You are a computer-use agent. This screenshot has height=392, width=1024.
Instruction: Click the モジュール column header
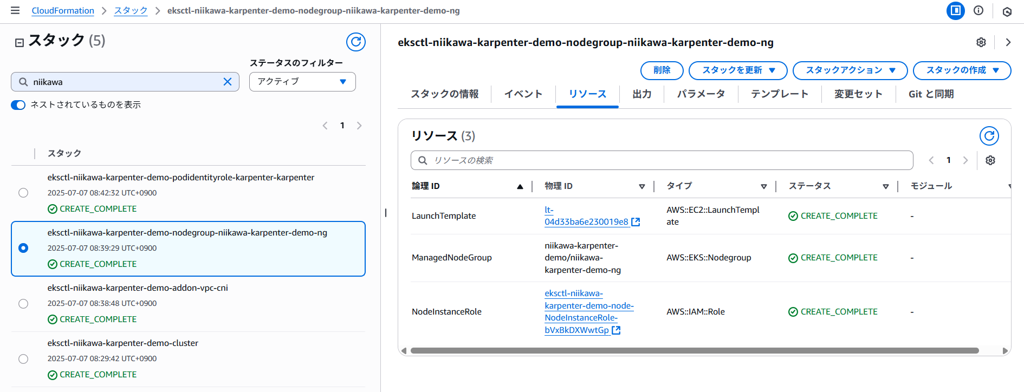click(931, 186)
